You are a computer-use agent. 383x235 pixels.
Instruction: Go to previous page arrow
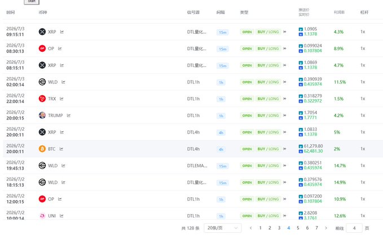pyautogui.click(x=250, y=228)
